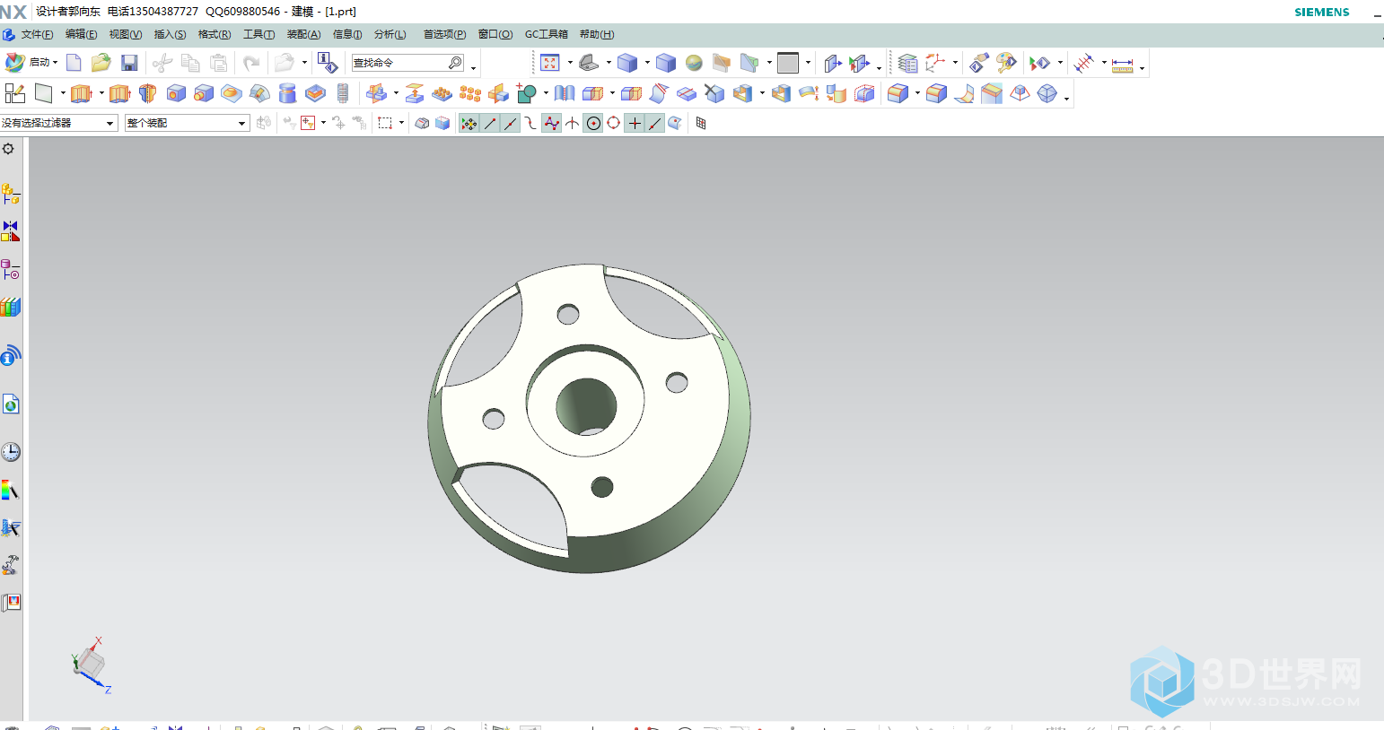Open the Sketch tool in feature toolbar
This screenshot has height=730, width=1384.
tap(14, 94)
